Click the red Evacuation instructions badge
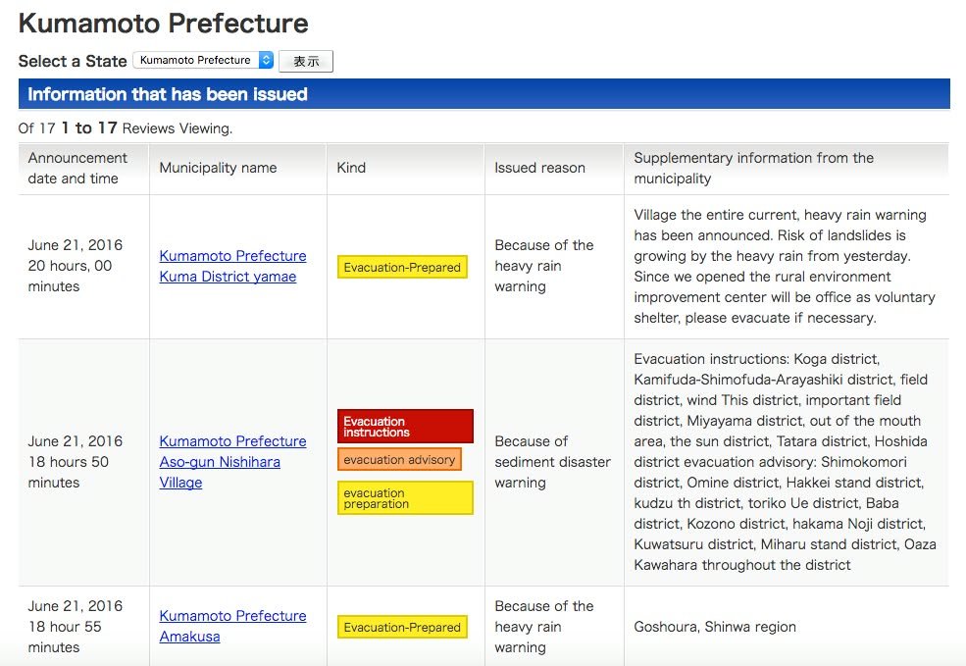This screenshot has height=666, width=966. click(405, 427)
